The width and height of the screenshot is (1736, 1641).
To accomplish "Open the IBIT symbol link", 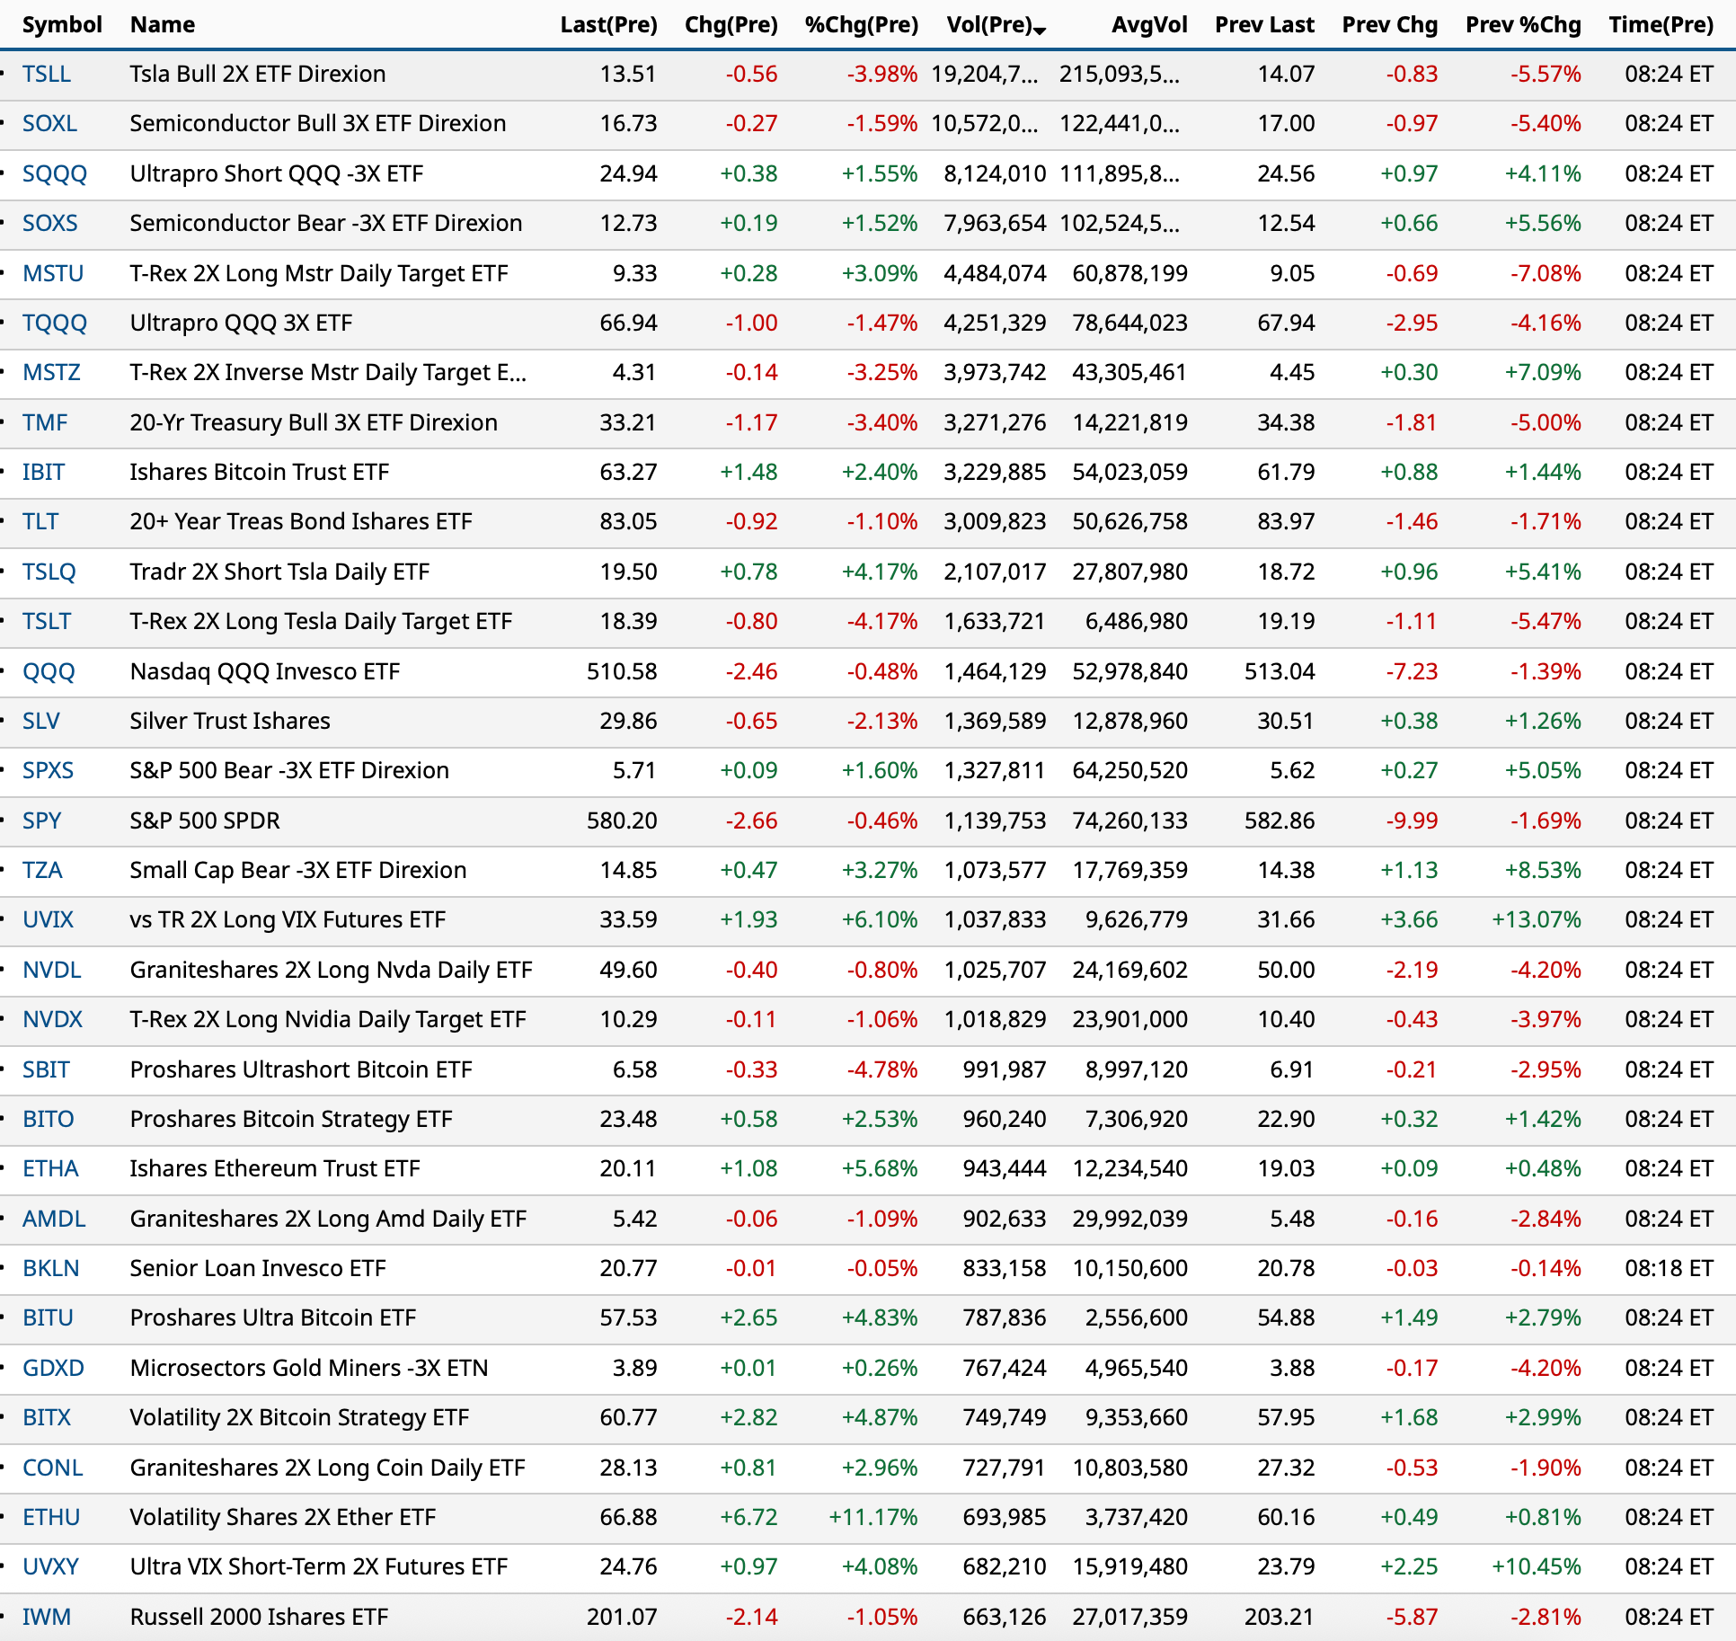I will click(43, 472).
